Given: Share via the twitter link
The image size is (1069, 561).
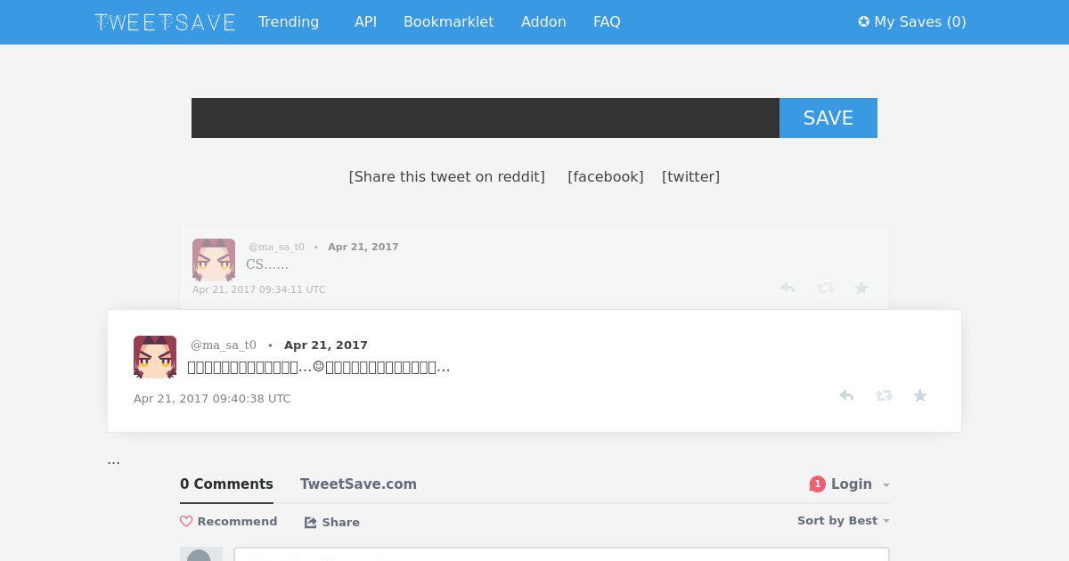Looking at the screenshot, I should pyautogui.click(x=690, y=176).
